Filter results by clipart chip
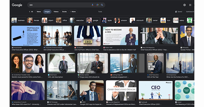The image size is (204, 107). pos(48,20)
